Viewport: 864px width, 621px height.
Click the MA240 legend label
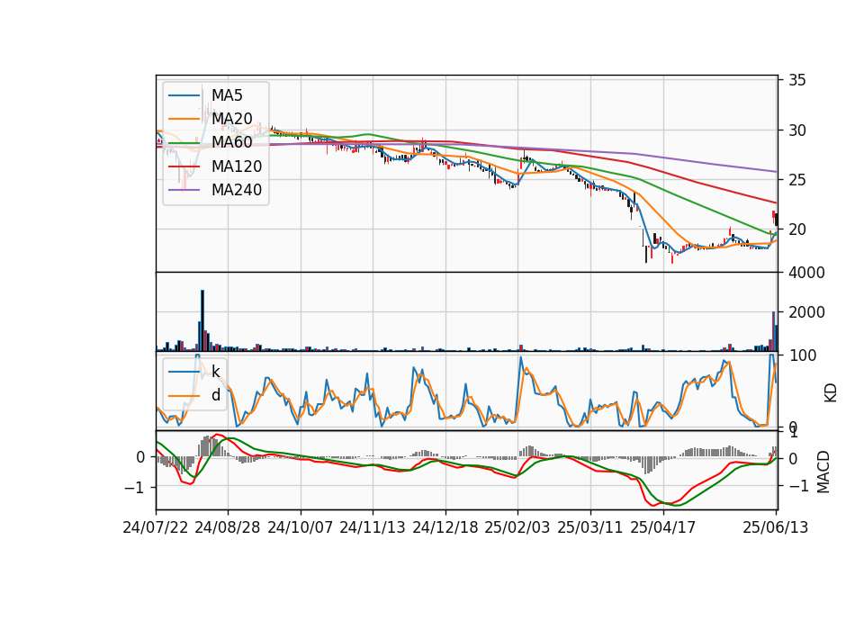pos(237,190)
